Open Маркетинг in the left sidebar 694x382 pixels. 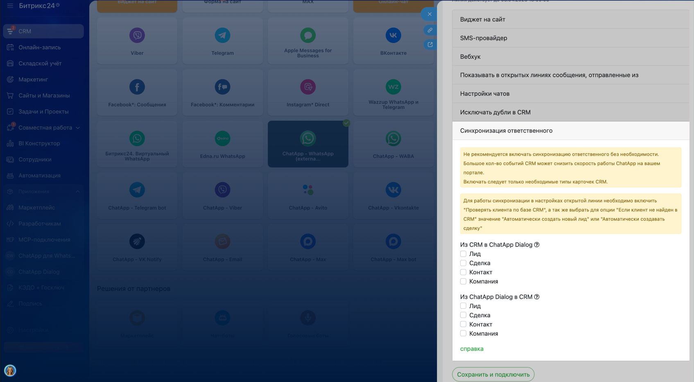click(33, 79)
